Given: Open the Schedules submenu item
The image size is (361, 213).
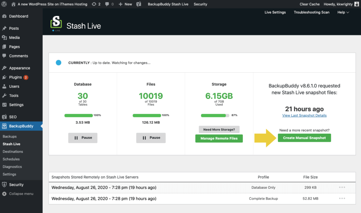Looking at the screenshot, I should click(11, 159).
